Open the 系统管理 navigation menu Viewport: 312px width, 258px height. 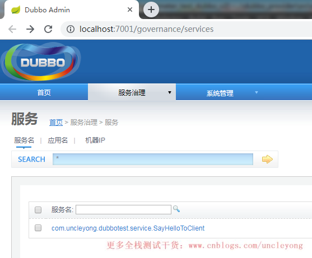pyautogui.click(x=220, y=93)
